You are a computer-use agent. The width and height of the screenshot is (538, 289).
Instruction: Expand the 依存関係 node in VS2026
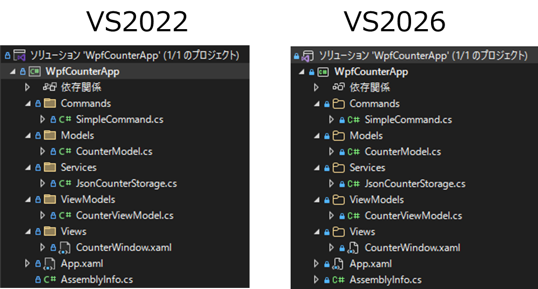pyautogui.click(x=316, y=88)
